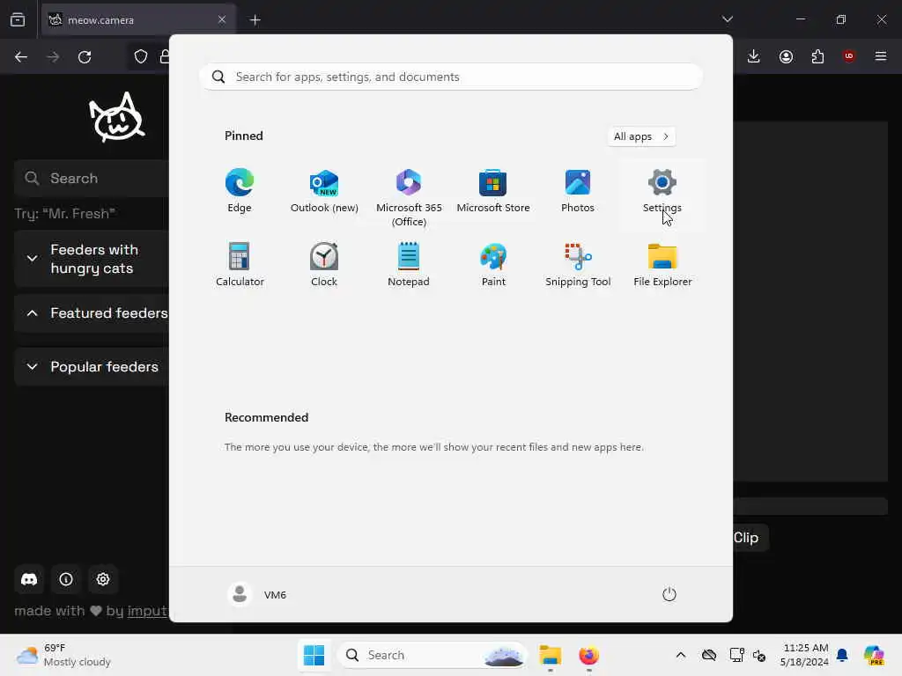Open meow.camera settings gear icon
Image resolution: width=902 pixels, height=676 pixels.
pos(103,579)
